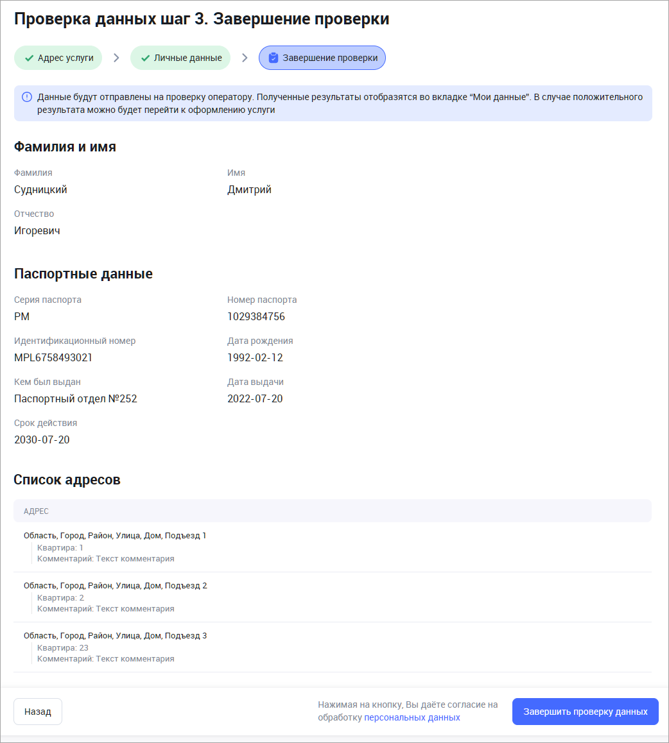Viewport: 669px width, 743px height.
Task: Click the checkmark icon in Адрес услуги step
Action: [x=29, y=58]
